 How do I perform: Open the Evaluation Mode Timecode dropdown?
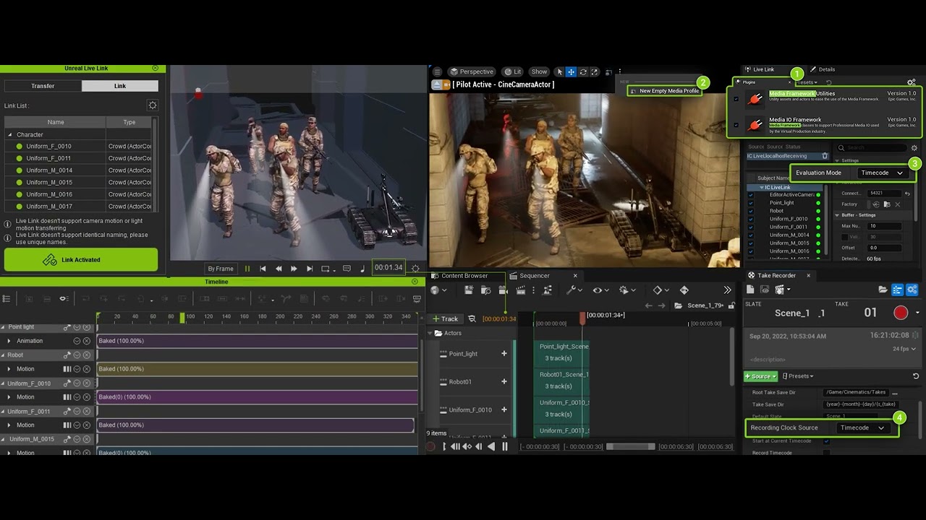pos(881,173)
